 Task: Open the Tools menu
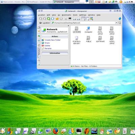pyautogui.click(x=75, y=15)
